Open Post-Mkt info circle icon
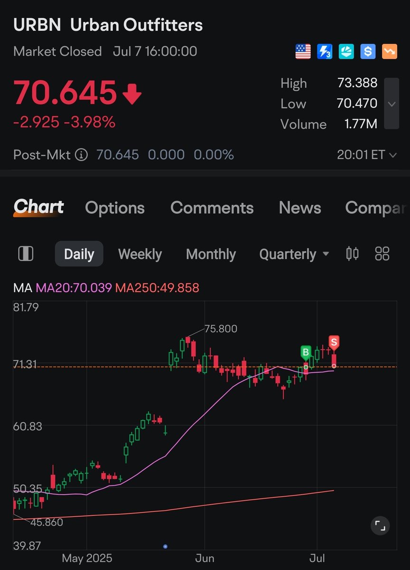The width and height of the screenshot is (410, 570). click(81, 155)
